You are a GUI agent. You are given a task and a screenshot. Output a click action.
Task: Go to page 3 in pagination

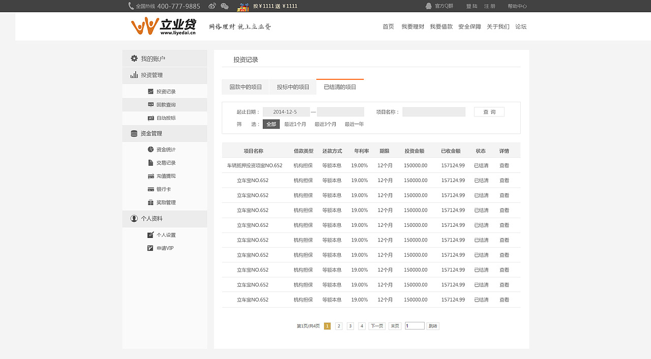click(350, 325)
